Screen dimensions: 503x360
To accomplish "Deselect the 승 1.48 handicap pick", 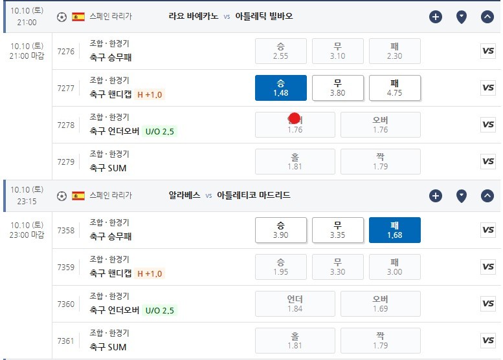I will [281, 88].
